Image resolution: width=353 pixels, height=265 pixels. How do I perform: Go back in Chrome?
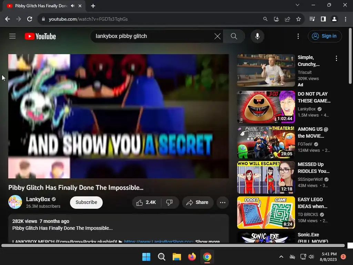8,19
